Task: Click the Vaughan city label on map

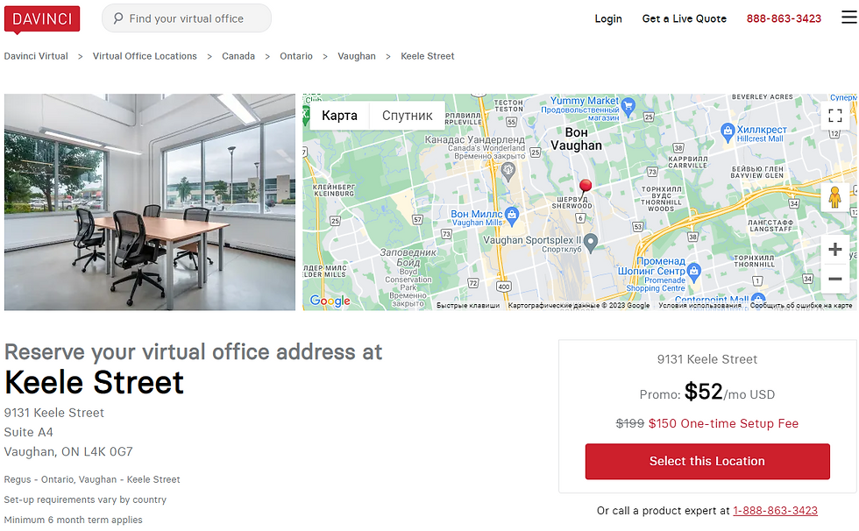Action: click(x=577, y=139)
